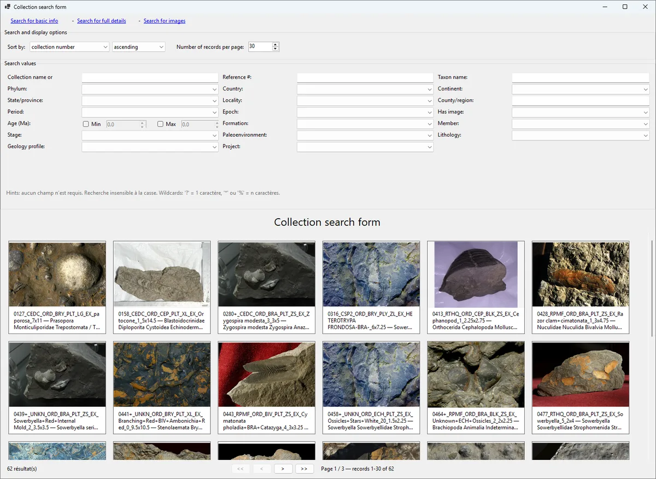
Task: Click the Page 1 / 3 records text
Action: (x=358, y=469)
